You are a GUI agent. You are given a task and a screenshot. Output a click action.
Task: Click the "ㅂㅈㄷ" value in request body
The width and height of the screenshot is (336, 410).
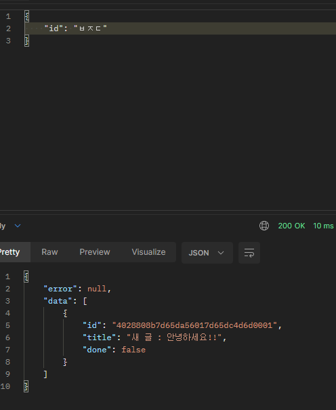[90, 28]
